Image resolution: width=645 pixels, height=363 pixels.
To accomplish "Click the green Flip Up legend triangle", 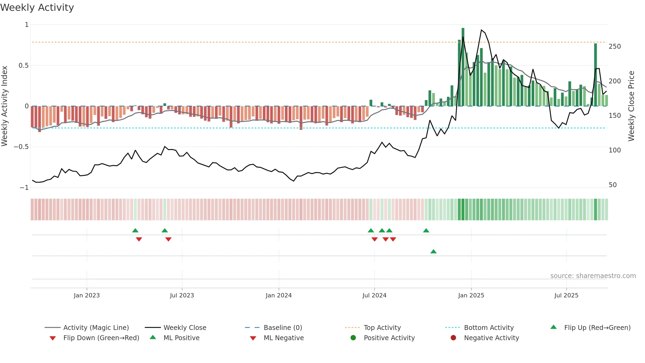I will click(554, 327).
